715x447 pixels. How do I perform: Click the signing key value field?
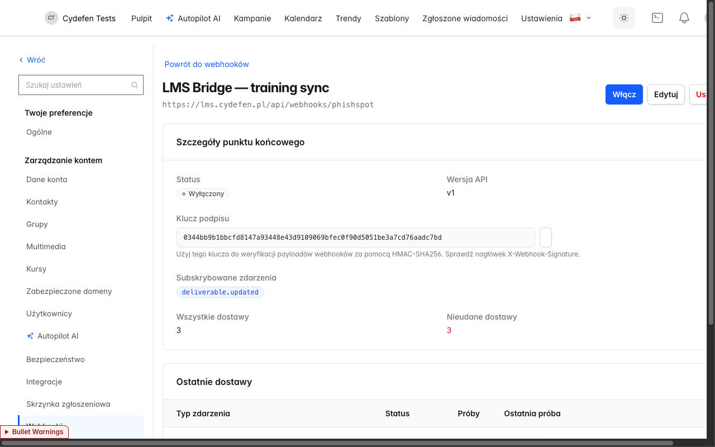356,237
